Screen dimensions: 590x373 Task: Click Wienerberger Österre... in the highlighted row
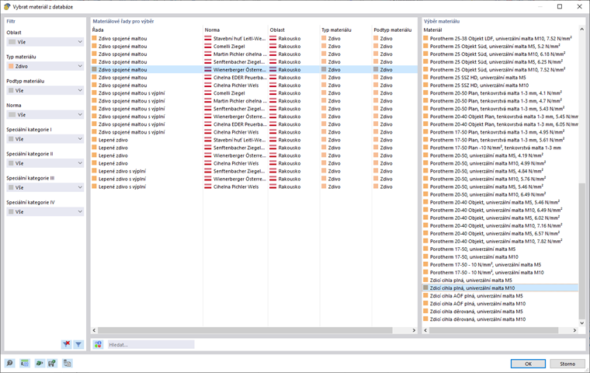239,70
